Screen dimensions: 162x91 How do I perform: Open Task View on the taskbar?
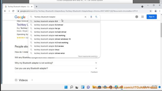tap(77, 87)
